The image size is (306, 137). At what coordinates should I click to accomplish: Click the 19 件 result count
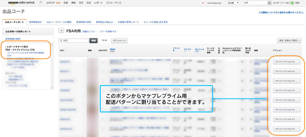104,41
